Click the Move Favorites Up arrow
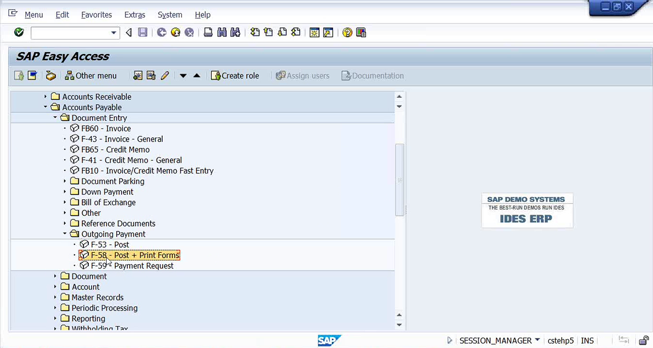This screenshot has height=348, width=653. [196, 76]
